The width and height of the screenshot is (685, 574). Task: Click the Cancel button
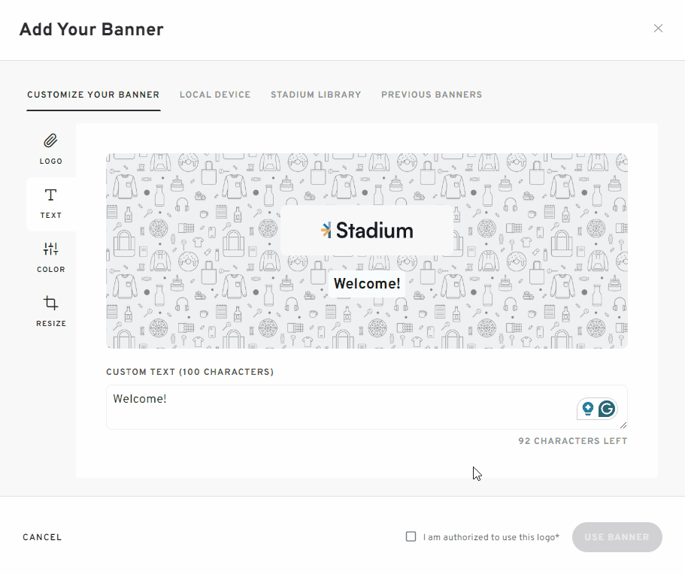pyautogui.click(x=42, y=537)
